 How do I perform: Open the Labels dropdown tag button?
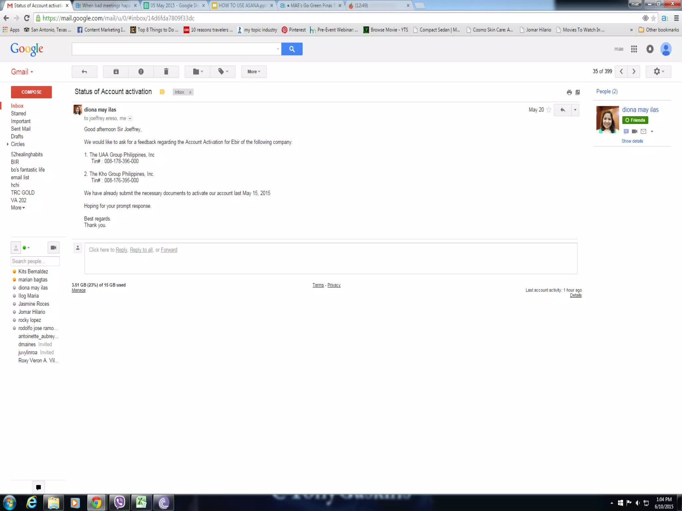(x=223, y=72)
